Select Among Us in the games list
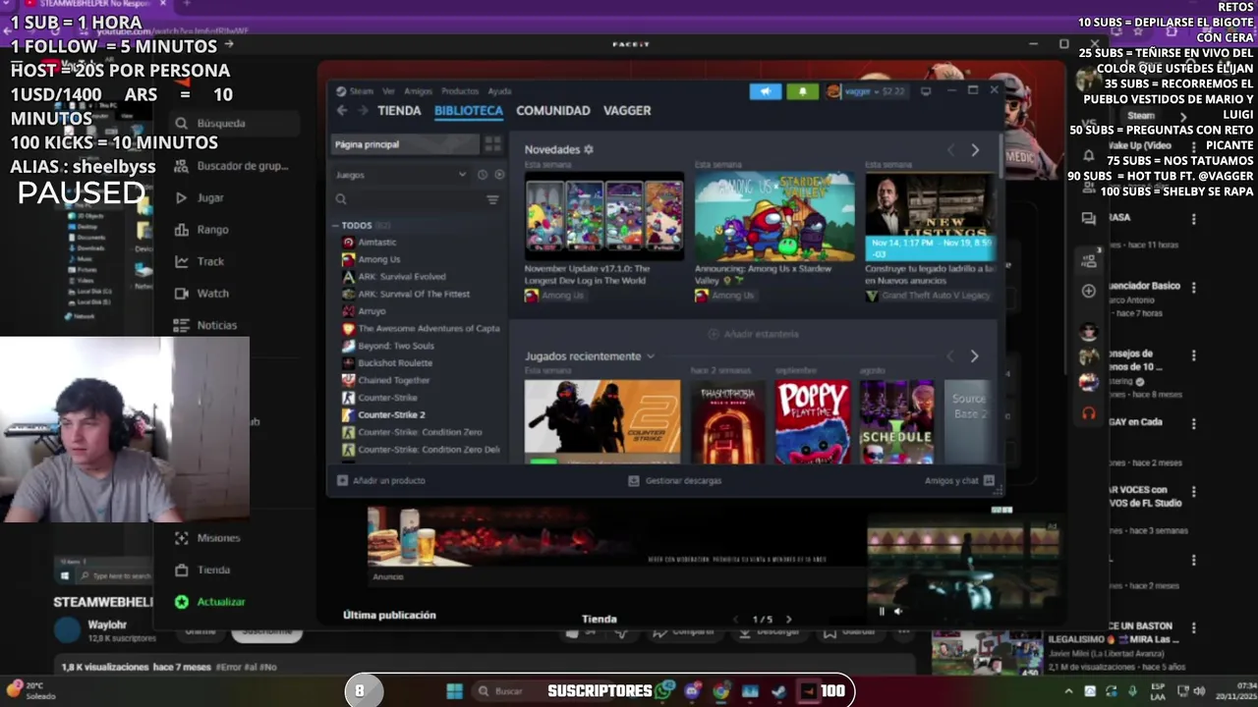 click(378, 259)
